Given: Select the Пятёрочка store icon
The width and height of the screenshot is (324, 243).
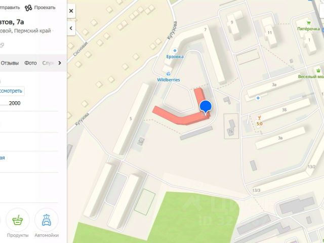Looking at the screenshot, I should pyautogui.click(x=309, y=23).
